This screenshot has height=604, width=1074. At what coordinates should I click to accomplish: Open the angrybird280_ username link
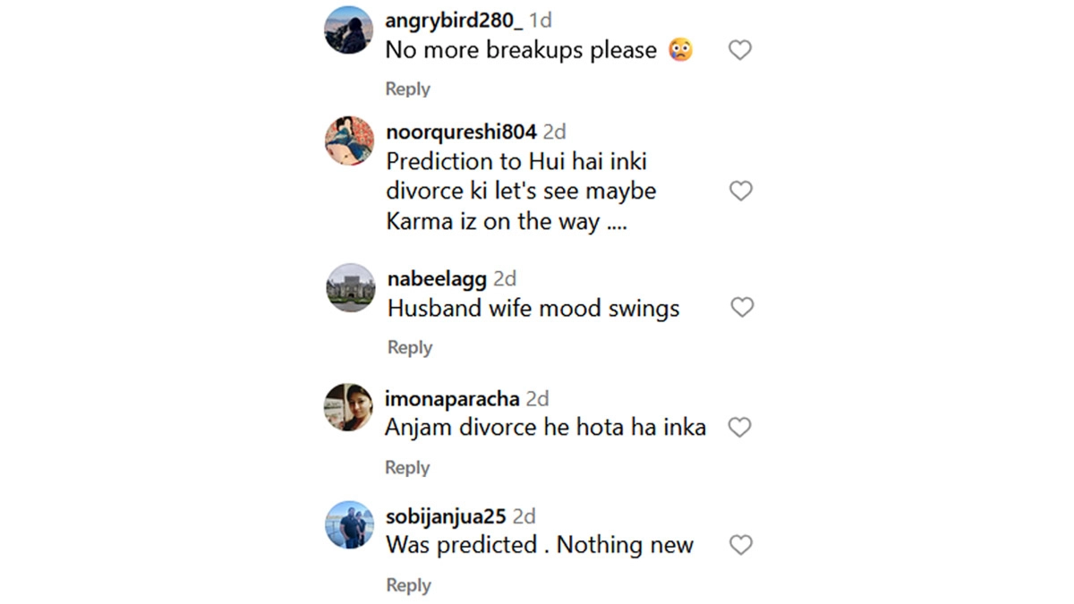[454, 20]
